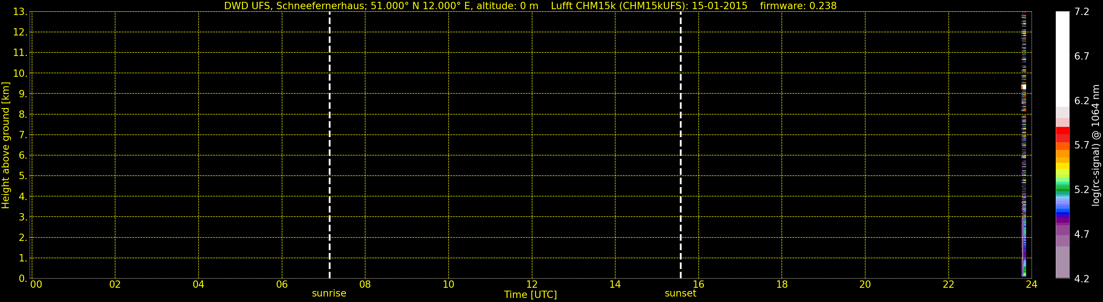Click the "08" tick on the time axis
Image resolution: width=1103 pixels, height=302 pixels.
pyautogui.click(x=365, y=284)
